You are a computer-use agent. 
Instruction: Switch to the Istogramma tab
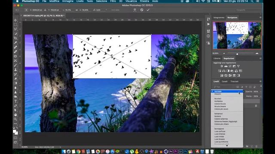(x=219, y=18)
